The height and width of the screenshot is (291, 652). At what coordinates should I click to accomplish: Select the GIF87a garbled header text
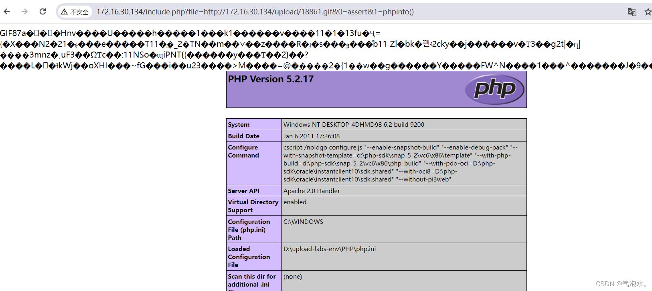coord(326,50)
